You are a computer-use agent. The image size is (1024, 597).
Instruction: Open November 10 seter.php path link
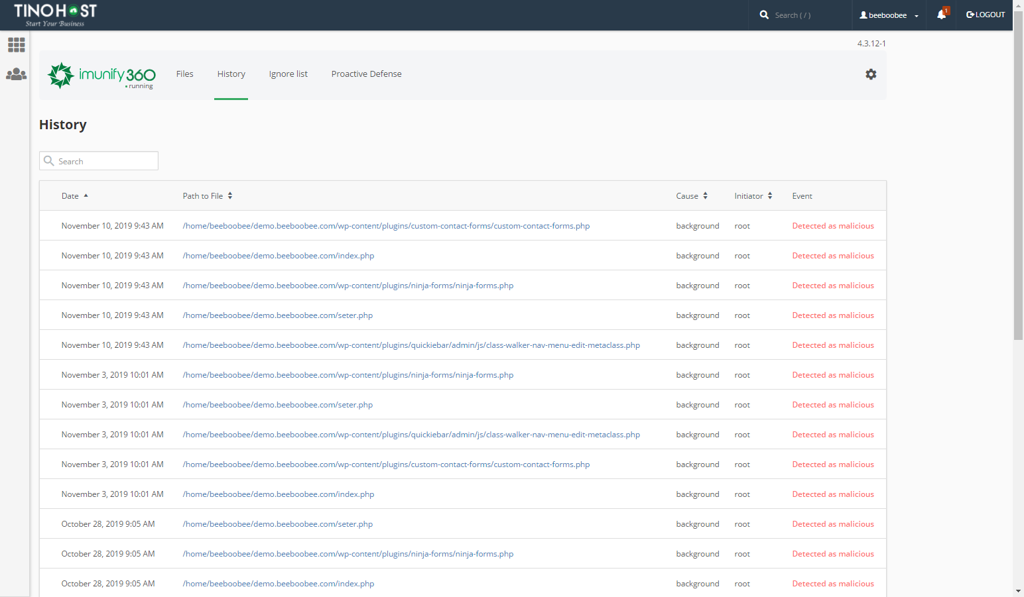pyautogui.click(x=278, y=315)
